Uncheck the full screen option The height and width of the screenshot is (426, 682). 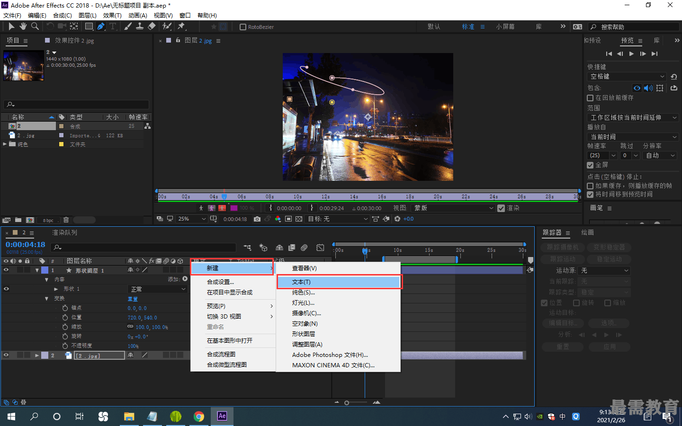590,165
